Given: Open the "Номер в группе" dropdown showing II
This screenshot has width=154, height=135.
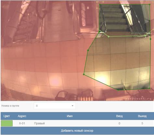Looking at the screenshot, I should coord(55,106).
